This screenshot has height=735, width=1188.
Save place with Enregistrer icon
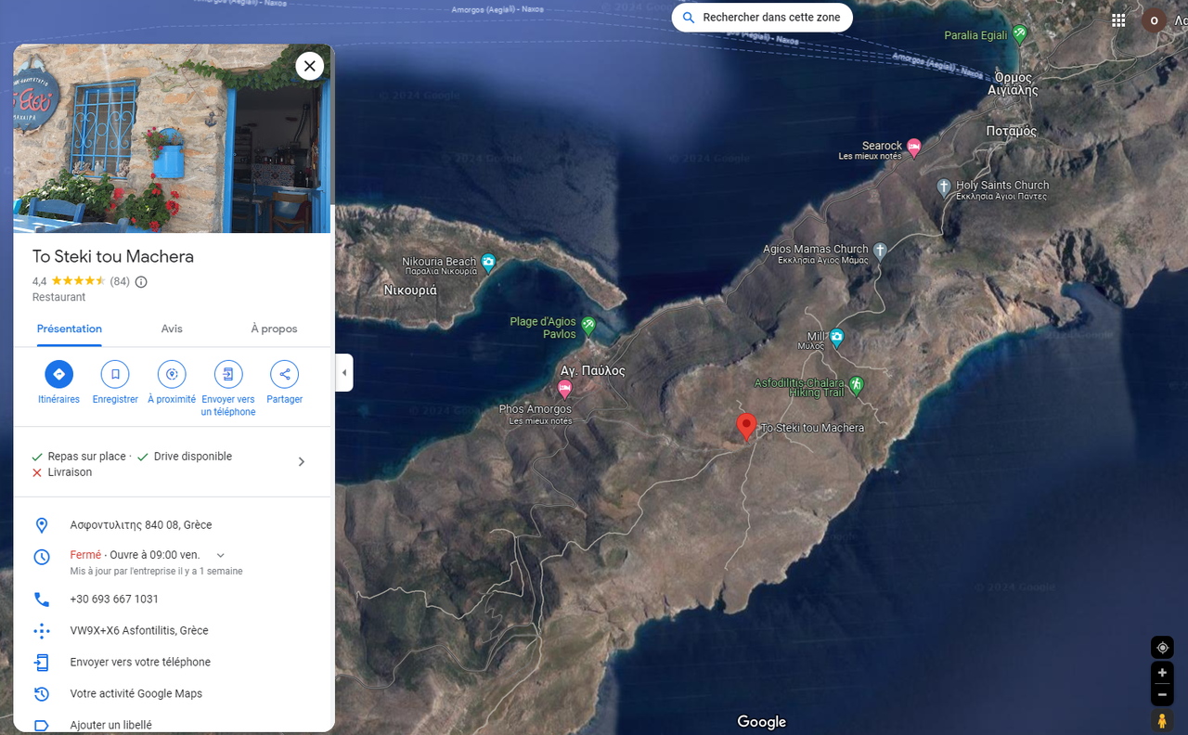pyautogui.click(x=115, y=374)
